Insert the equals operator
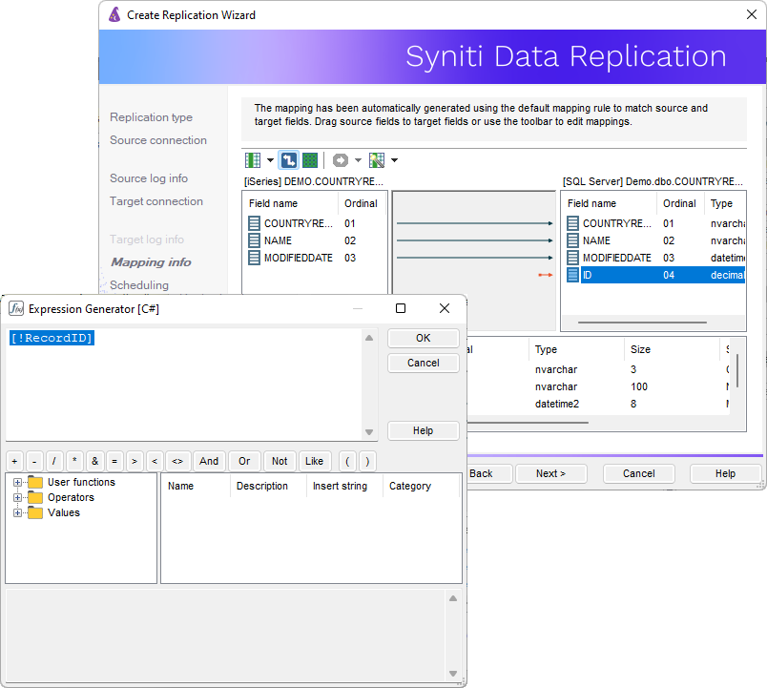This screenshot has height=688, width=767. [114, 461]
